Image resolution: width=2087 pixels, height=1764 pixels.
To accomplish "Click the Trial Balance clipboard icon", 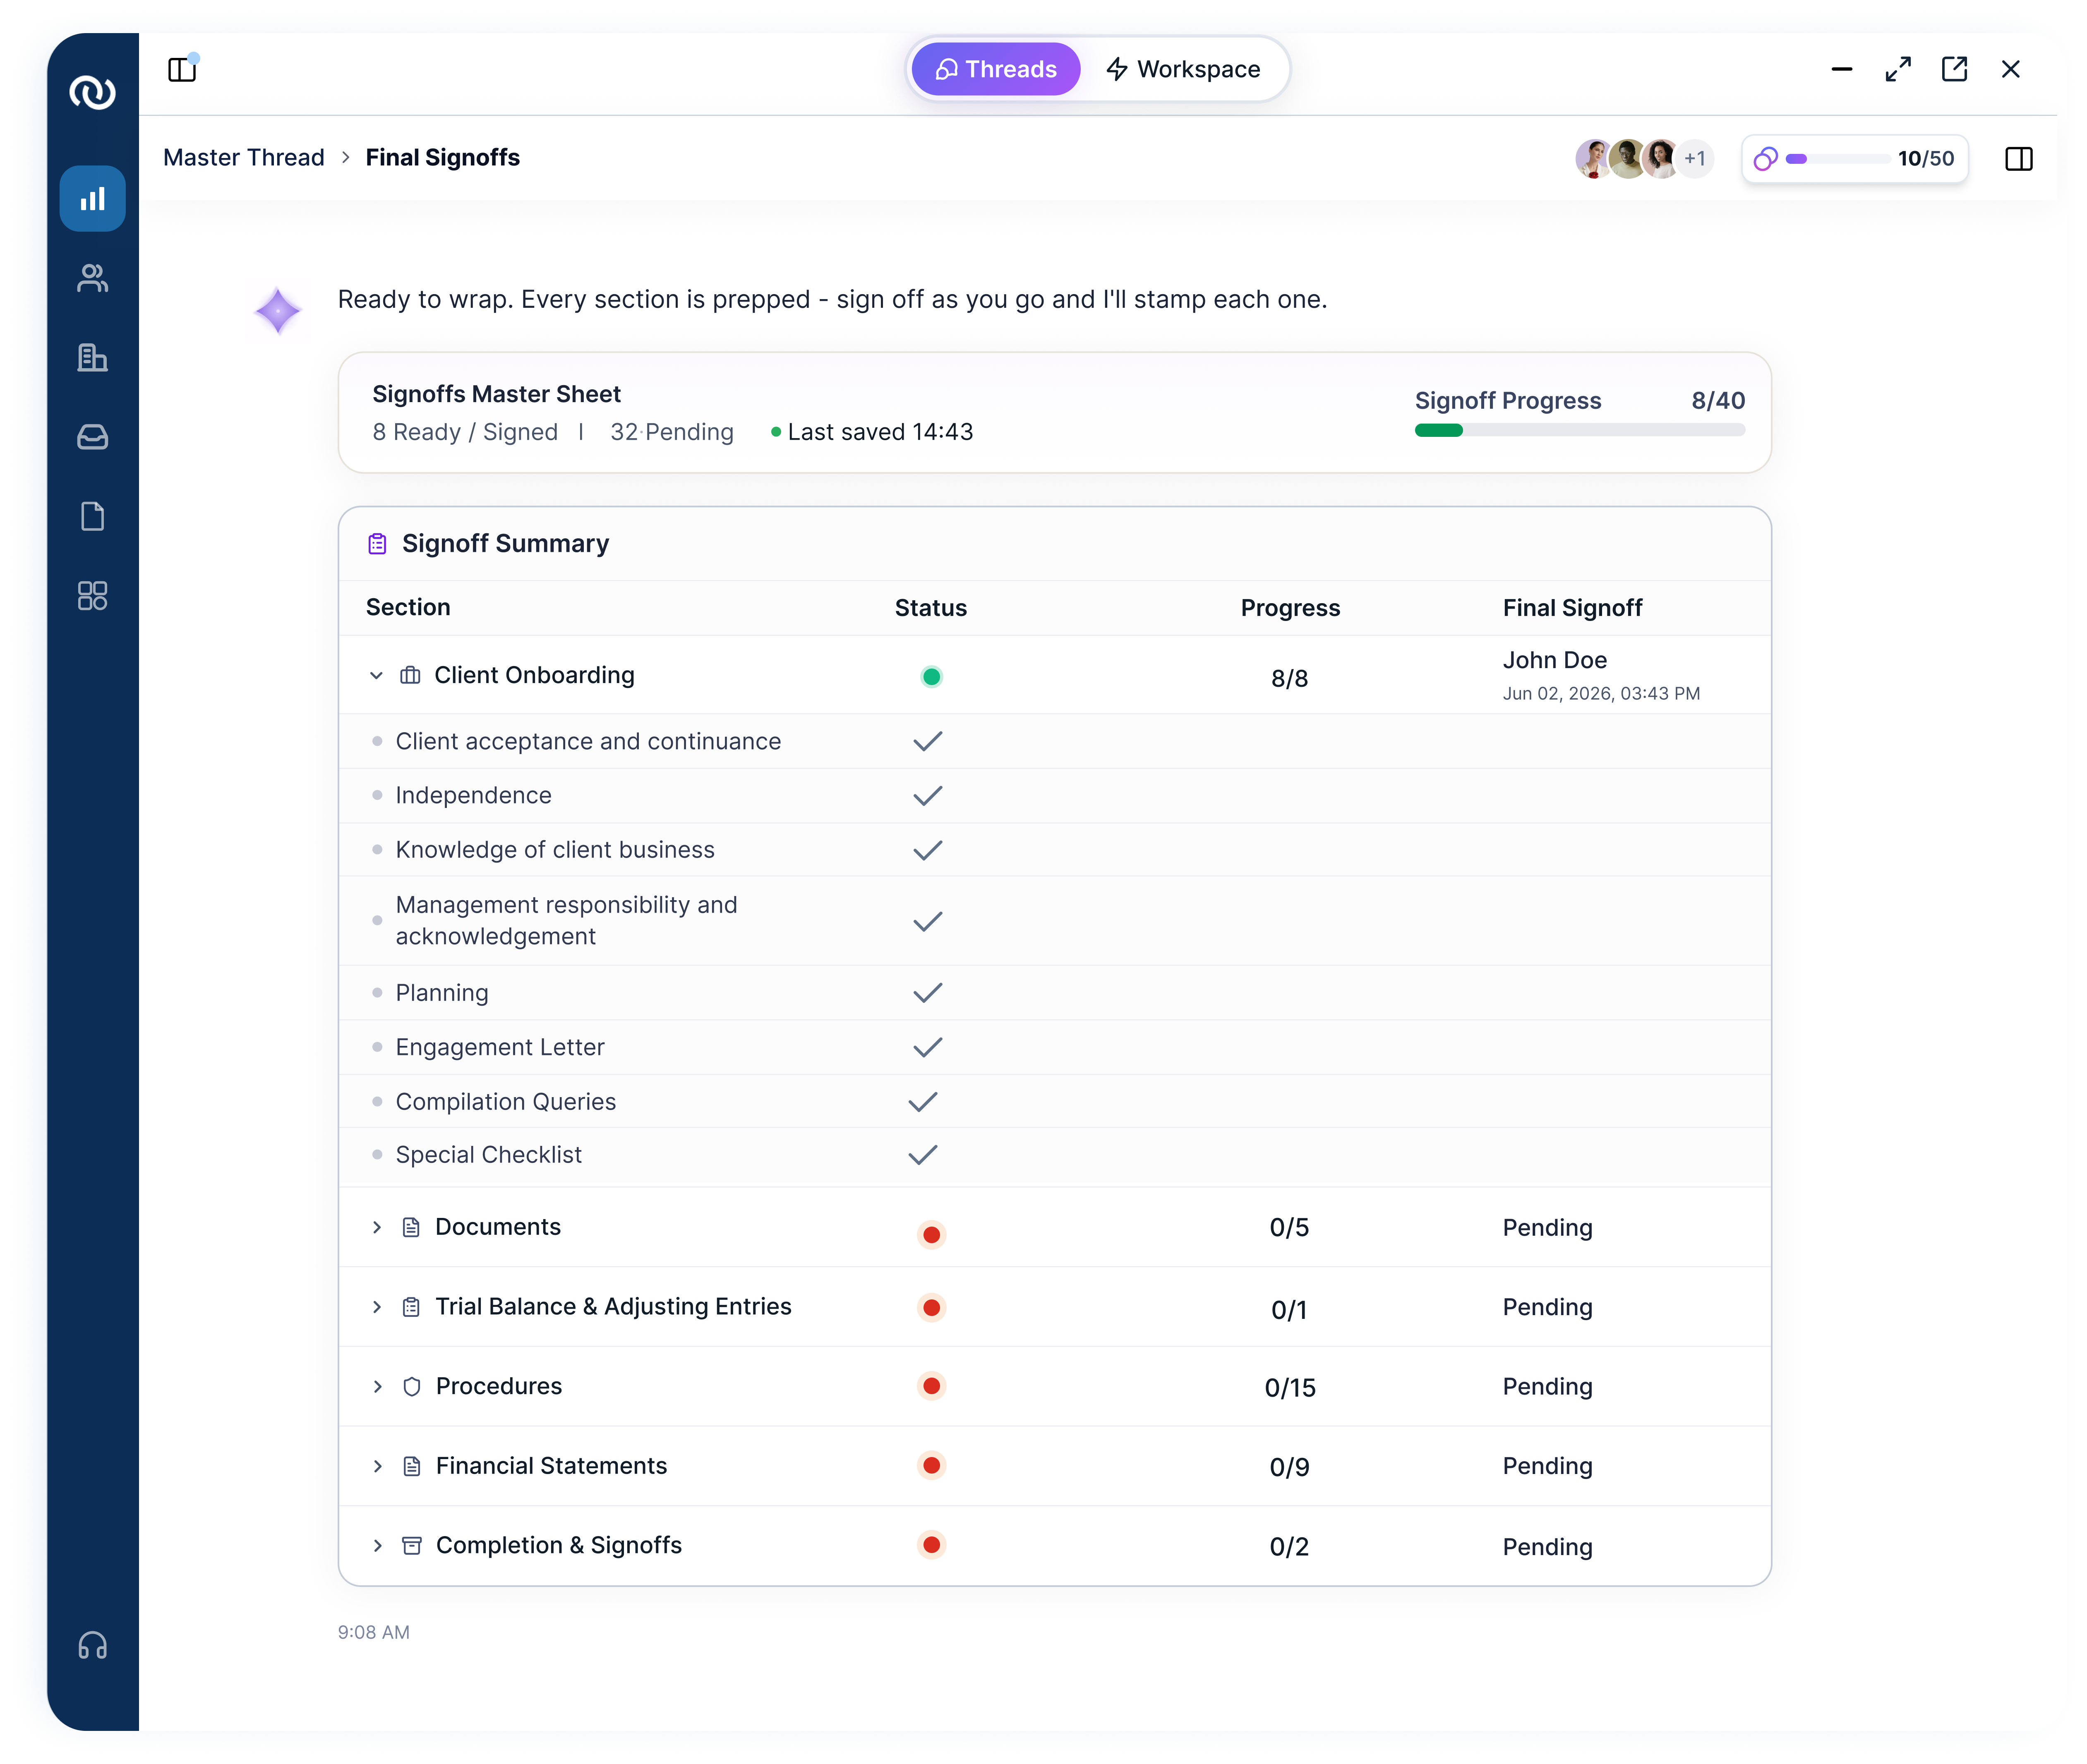I will tap(411, 1307).
